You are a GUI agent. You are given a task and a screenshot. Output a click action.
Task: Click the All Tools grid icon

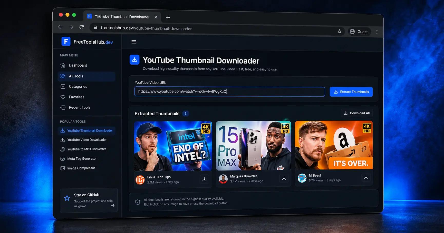(63, 76)
